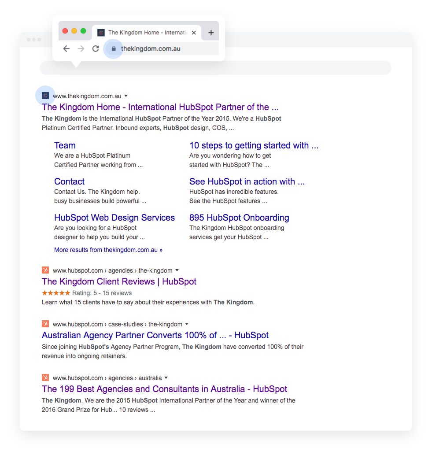Open HubSpot Web Design Services sitelink
The width and height of the screenshot is (432, 455).
click(114, 218)
